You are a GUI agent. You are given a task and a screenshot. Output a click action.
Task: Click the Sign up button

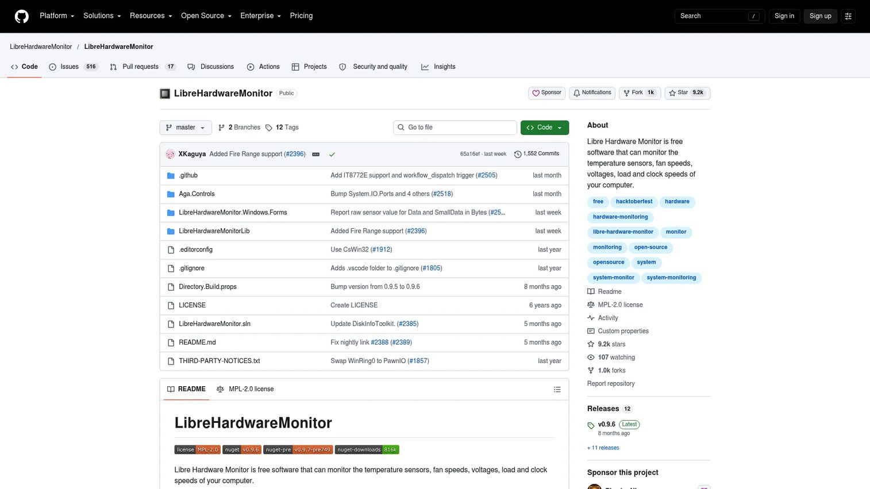pos(820,16)
